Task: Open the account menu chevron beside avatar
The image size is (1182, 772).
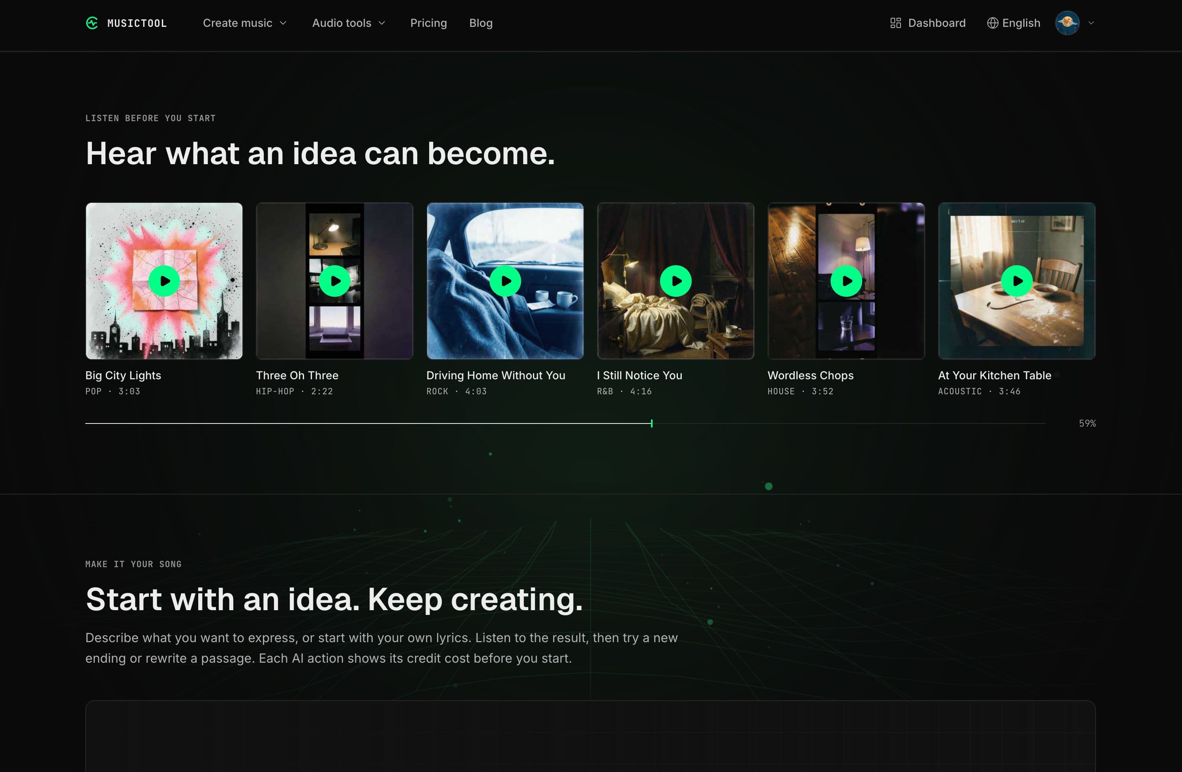Action: (x=1091, y=23)
